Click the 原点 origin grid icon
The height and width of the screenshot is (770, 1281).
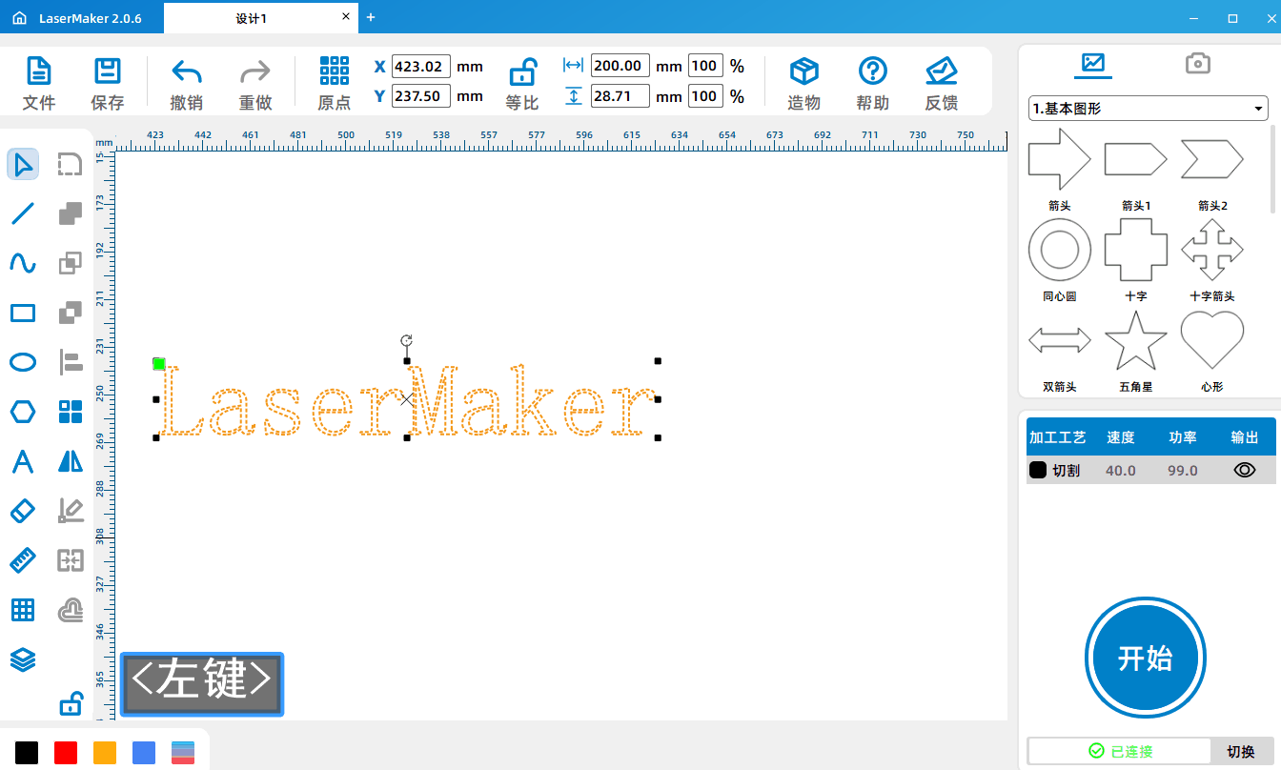(335, 71)
